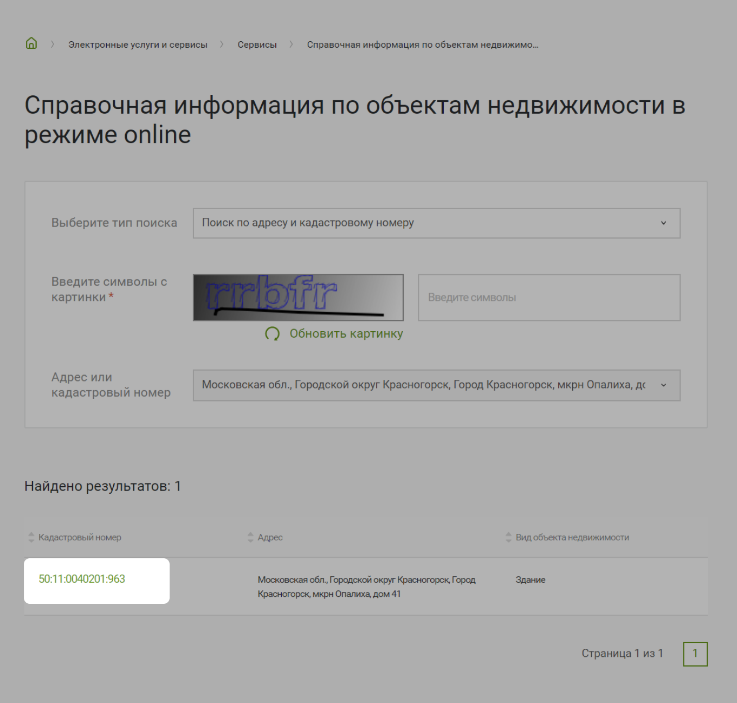
Task: Click the home icon in the breadcrumb
Action: pos(31,43)
